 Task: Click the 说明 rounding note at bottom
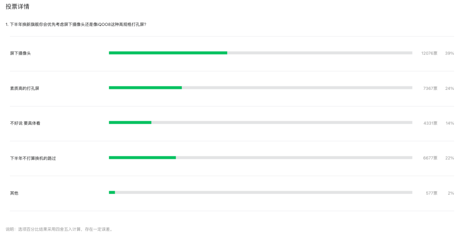(59, 229)
